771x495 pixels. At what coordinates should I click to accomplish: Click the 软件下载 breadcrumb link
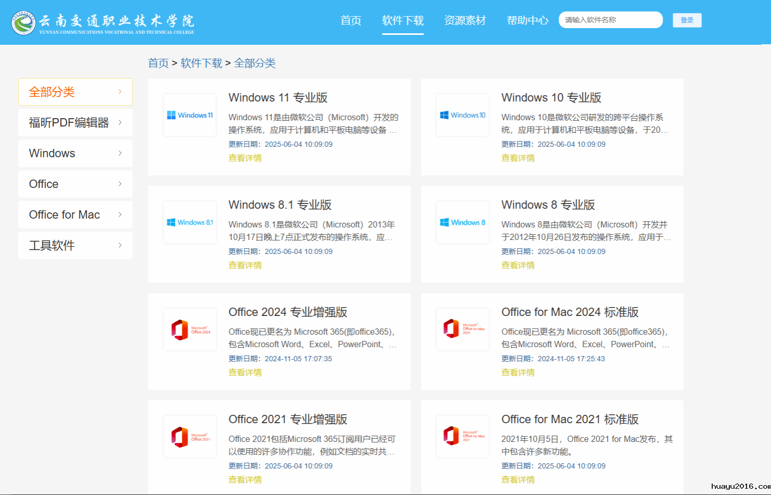pos(201,63)
